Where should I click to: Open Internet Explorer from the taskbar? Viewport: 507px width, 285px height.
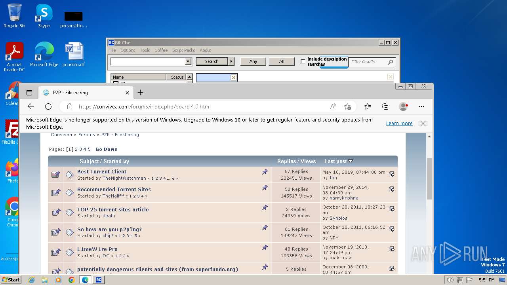pos(31,280)
